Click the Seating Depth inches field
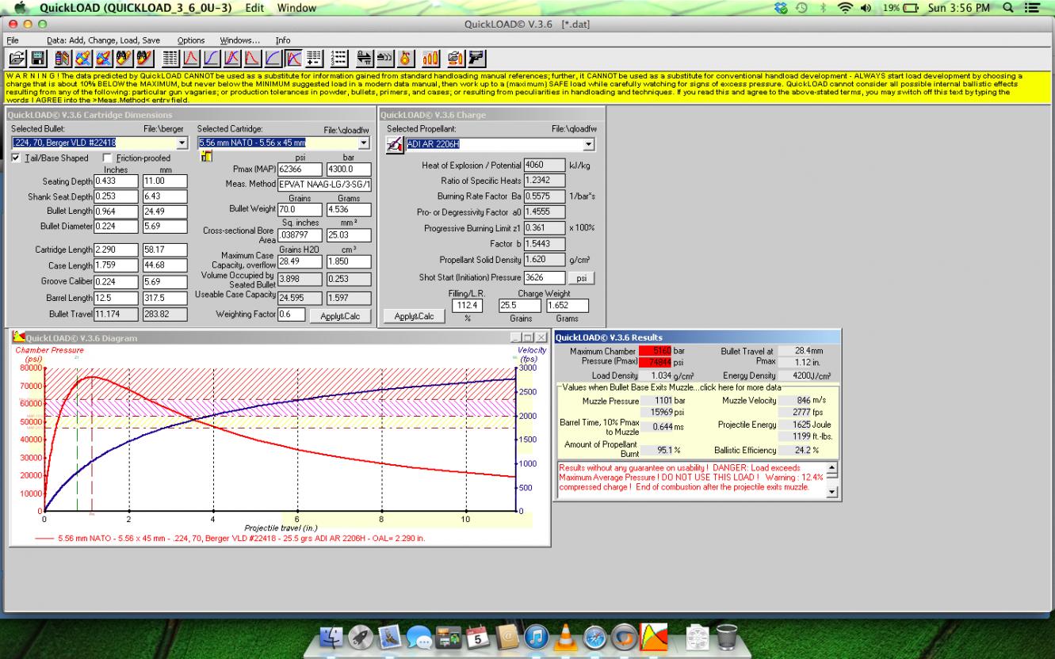1055x659 pixels. tap(116, 181)
